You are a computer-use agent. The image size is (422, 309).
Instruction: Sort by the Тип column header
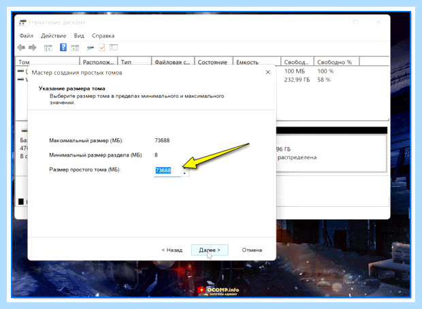(x=135, y=62)
